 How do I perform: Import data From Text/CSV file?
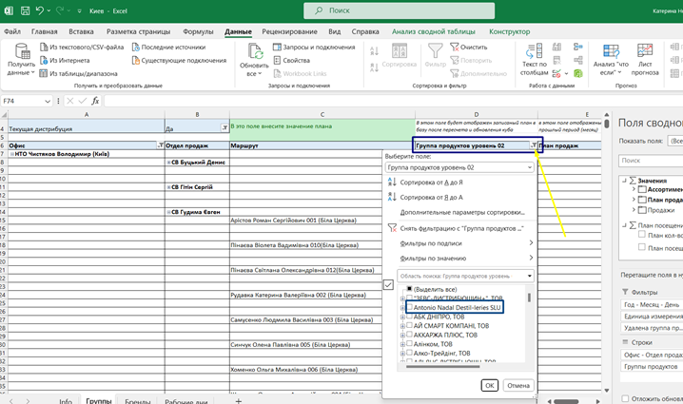click(x=82, y=47)
